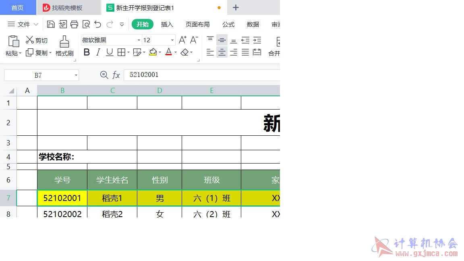Viewport: 464px width, 261px height.
Task: Click the distributed alignment icon
Action: [x=257, y=52]
